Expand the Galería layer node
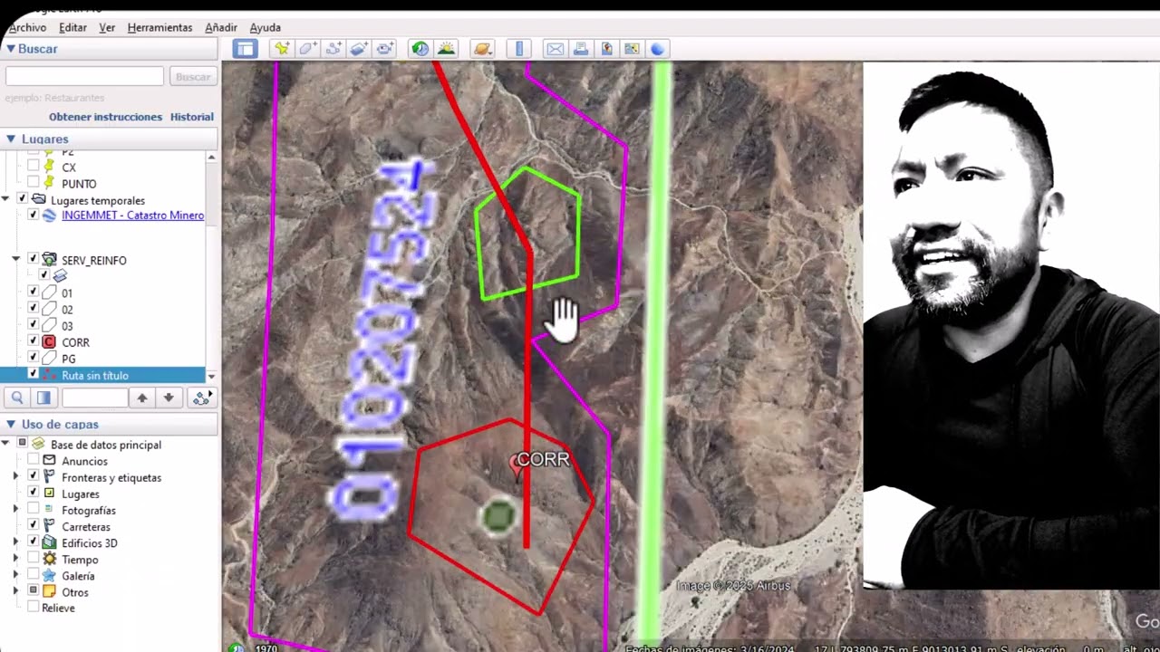 click(15, 575)
